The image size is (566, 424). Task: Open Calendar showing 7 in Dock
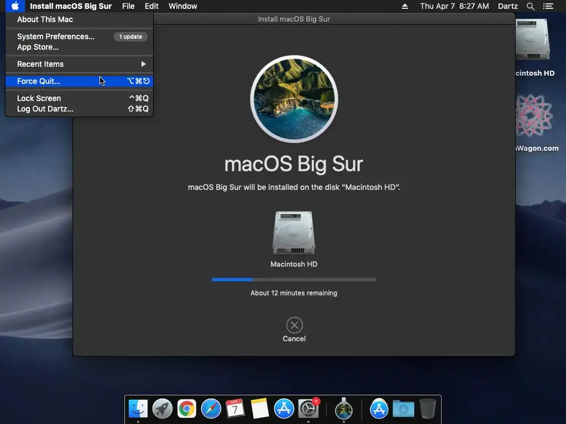pyautogui.click(x=235, y=409)
